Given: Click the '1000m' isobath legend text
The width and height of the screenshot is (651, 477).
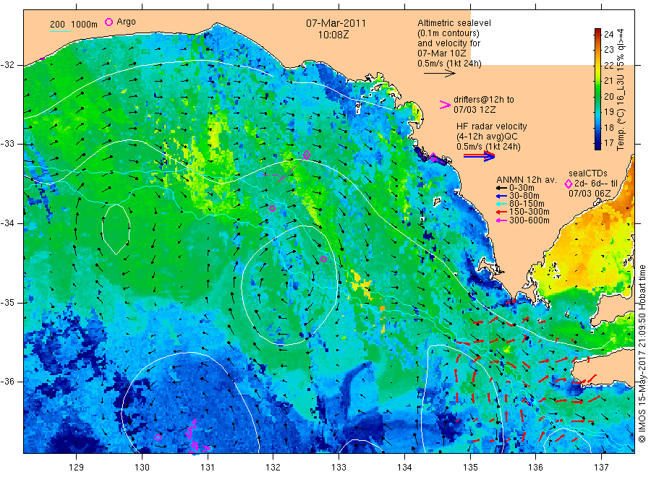Looking at the screenshot, I should (x=85, y=25).
